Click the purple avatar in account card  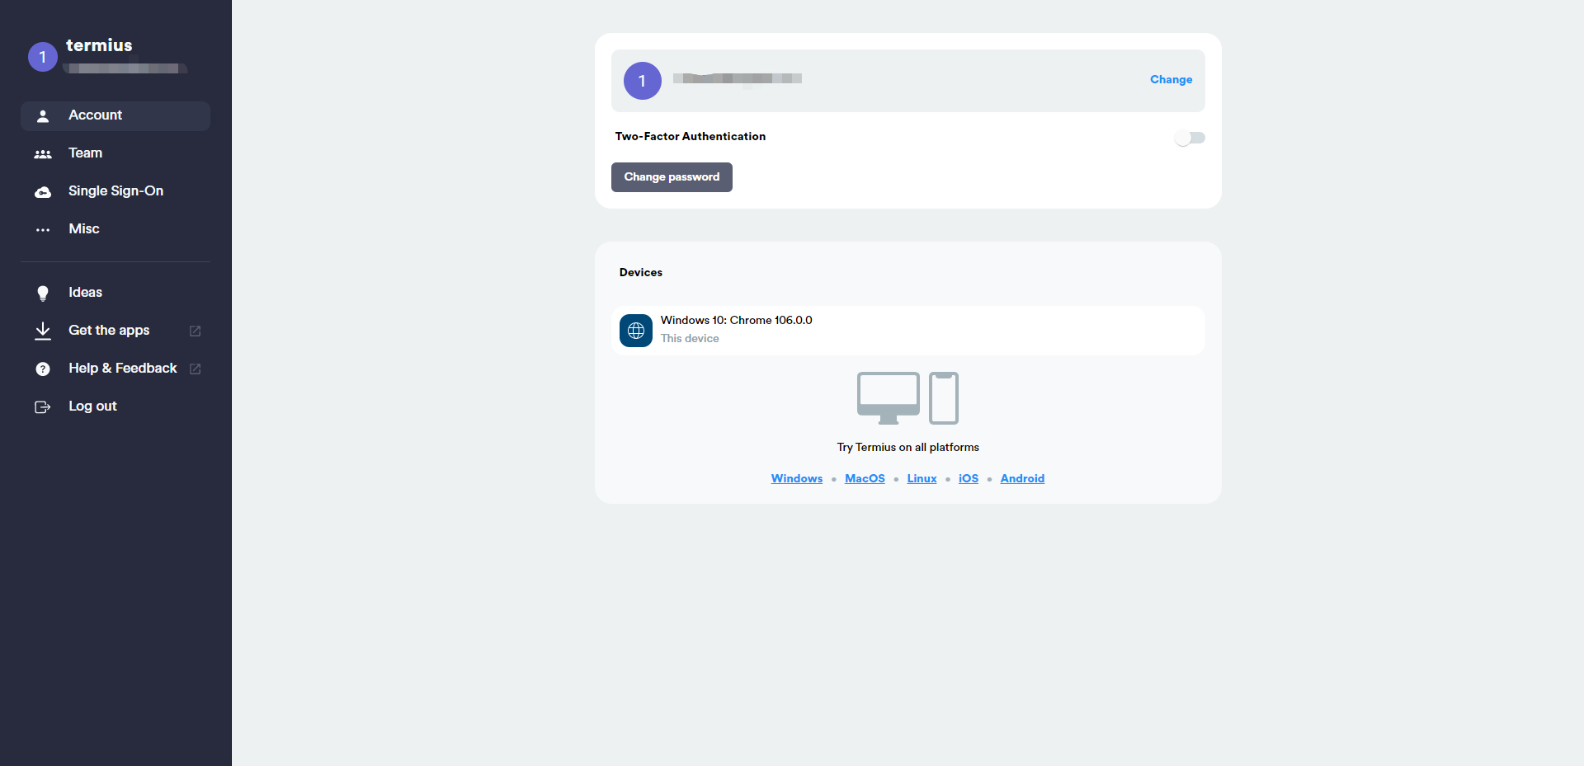coord(643,81)
